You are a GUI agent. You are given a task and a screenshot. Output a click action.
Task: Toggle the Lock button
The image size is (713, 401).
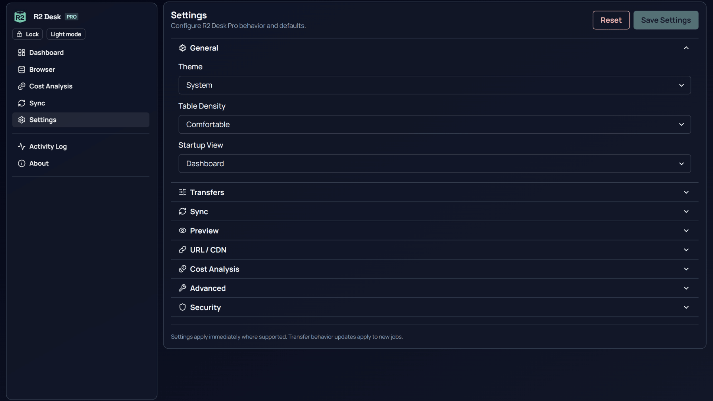pyautogui.click(x=27, y=34)
